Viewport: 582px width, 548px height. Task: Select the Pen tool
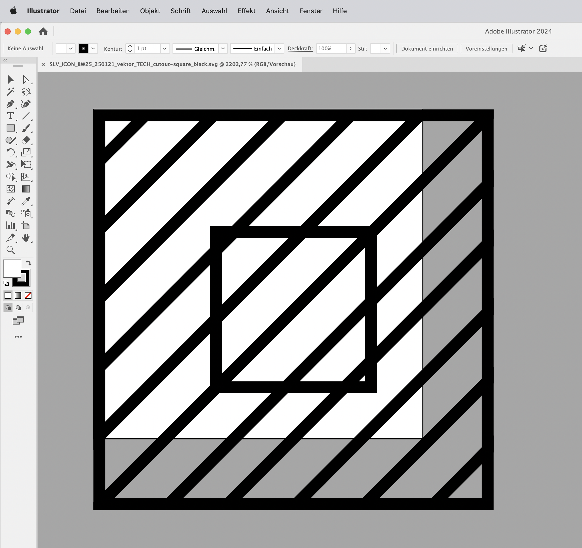[x=11, y=104]
